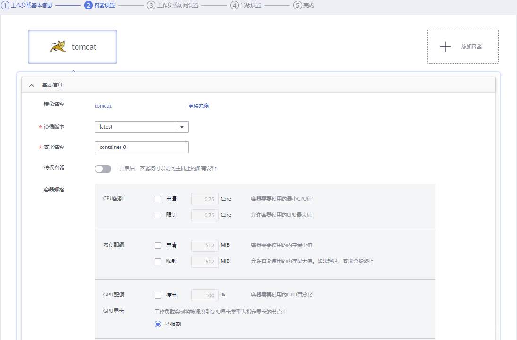Select step 2 容器设置
This screenshot has height=340, width=517.
click(x=100, y=5)
